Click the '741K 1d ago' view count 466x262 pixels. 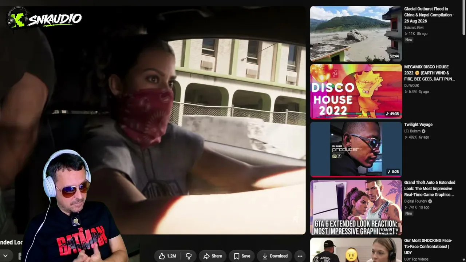(x=416, y=207)
